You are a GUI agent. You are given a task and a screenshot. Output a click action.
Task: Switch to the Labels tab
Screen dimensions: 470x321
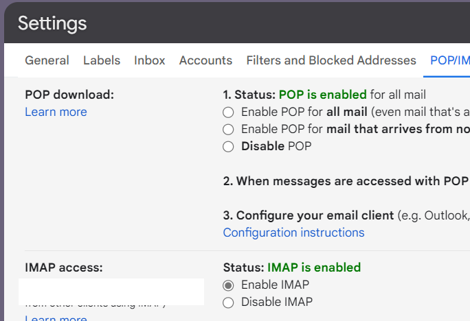tap(102, 60)
